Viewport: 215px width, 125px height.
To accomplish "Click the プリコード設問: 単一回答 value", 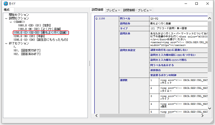I will (x=172, y=29).
